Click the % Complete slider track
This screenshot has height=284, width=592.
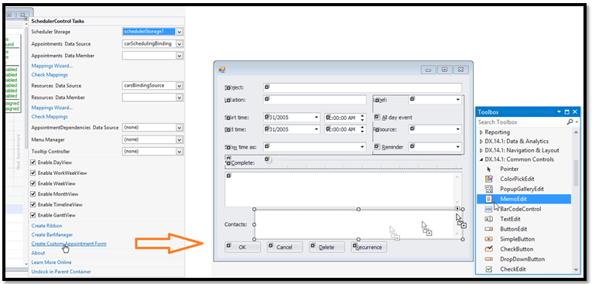point(362,161)
